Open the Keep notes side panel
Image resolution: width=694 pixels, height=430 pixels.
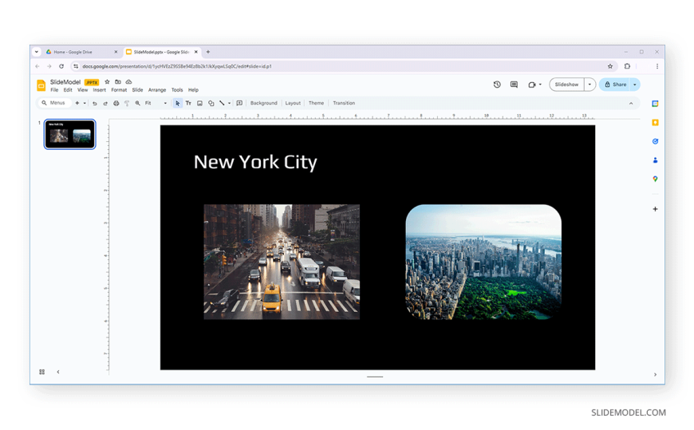point(655,123)
